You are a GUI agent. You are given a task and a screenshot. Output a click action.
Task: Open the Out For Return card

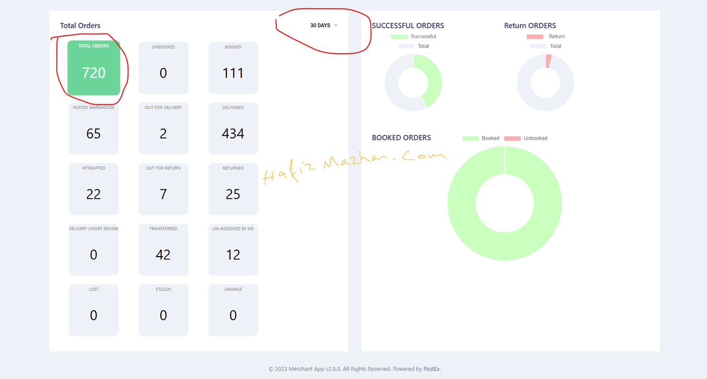[x=163, y=189]
